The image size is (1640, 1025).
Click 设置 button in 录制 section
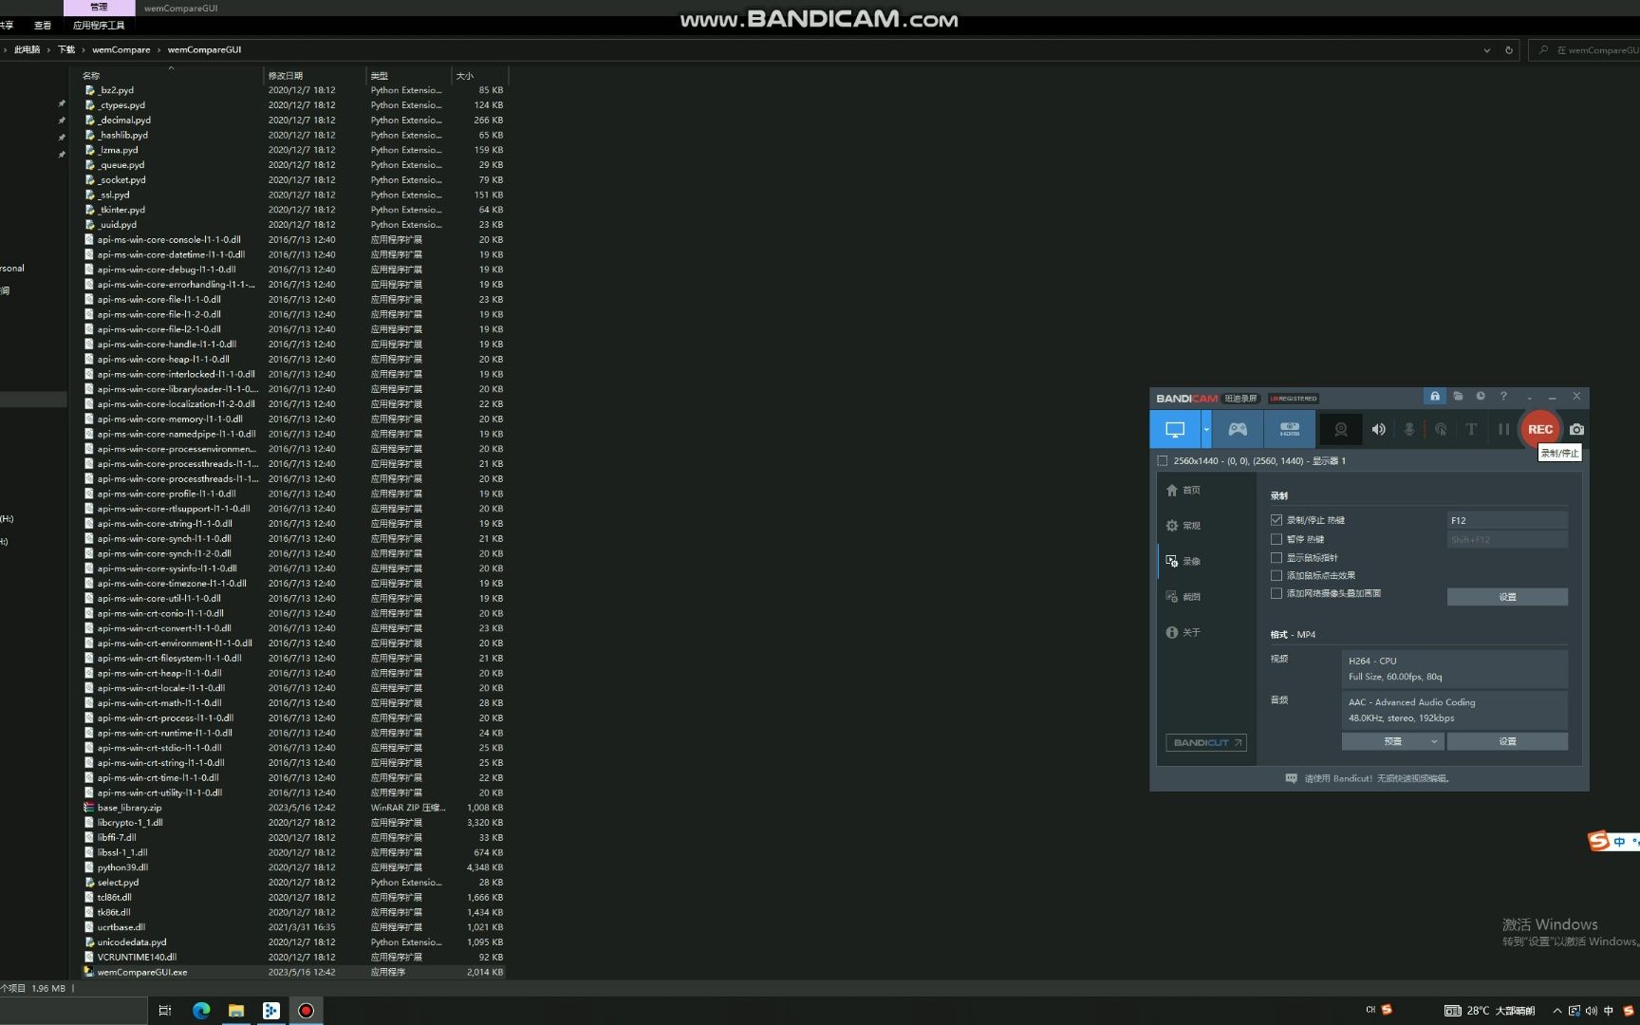(x=1507, y=597)
